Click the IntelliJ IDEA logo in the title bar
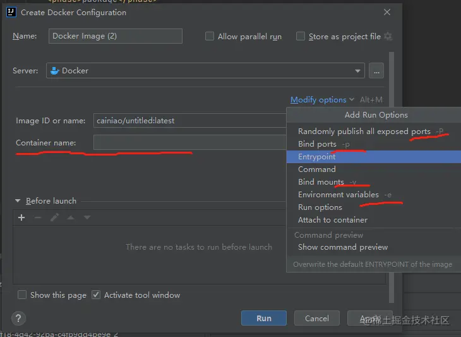 pos(11,13)
